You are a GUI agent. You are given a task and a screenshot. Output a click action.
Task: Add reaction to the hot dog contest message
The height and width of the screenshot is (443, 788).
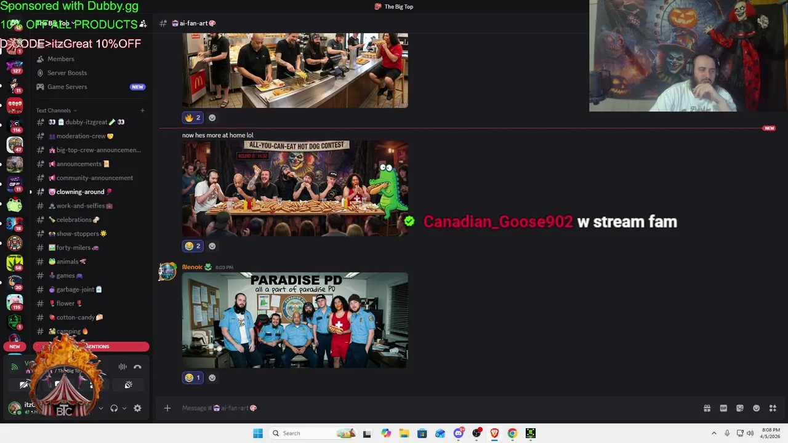[212, 246]
